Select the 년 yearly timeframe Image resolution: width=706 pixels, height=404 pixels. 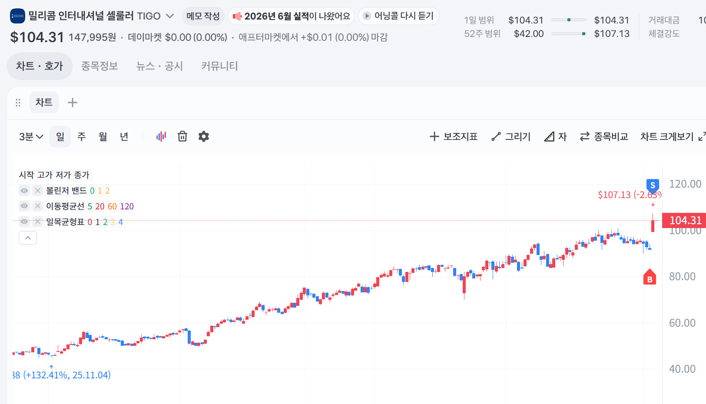click(x=124, y=137)
